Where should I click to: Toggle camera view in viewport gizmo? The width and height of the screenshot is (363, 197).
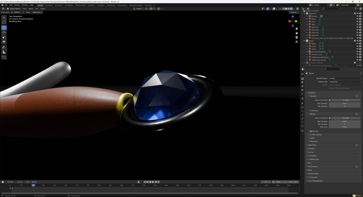click(296, 37)
